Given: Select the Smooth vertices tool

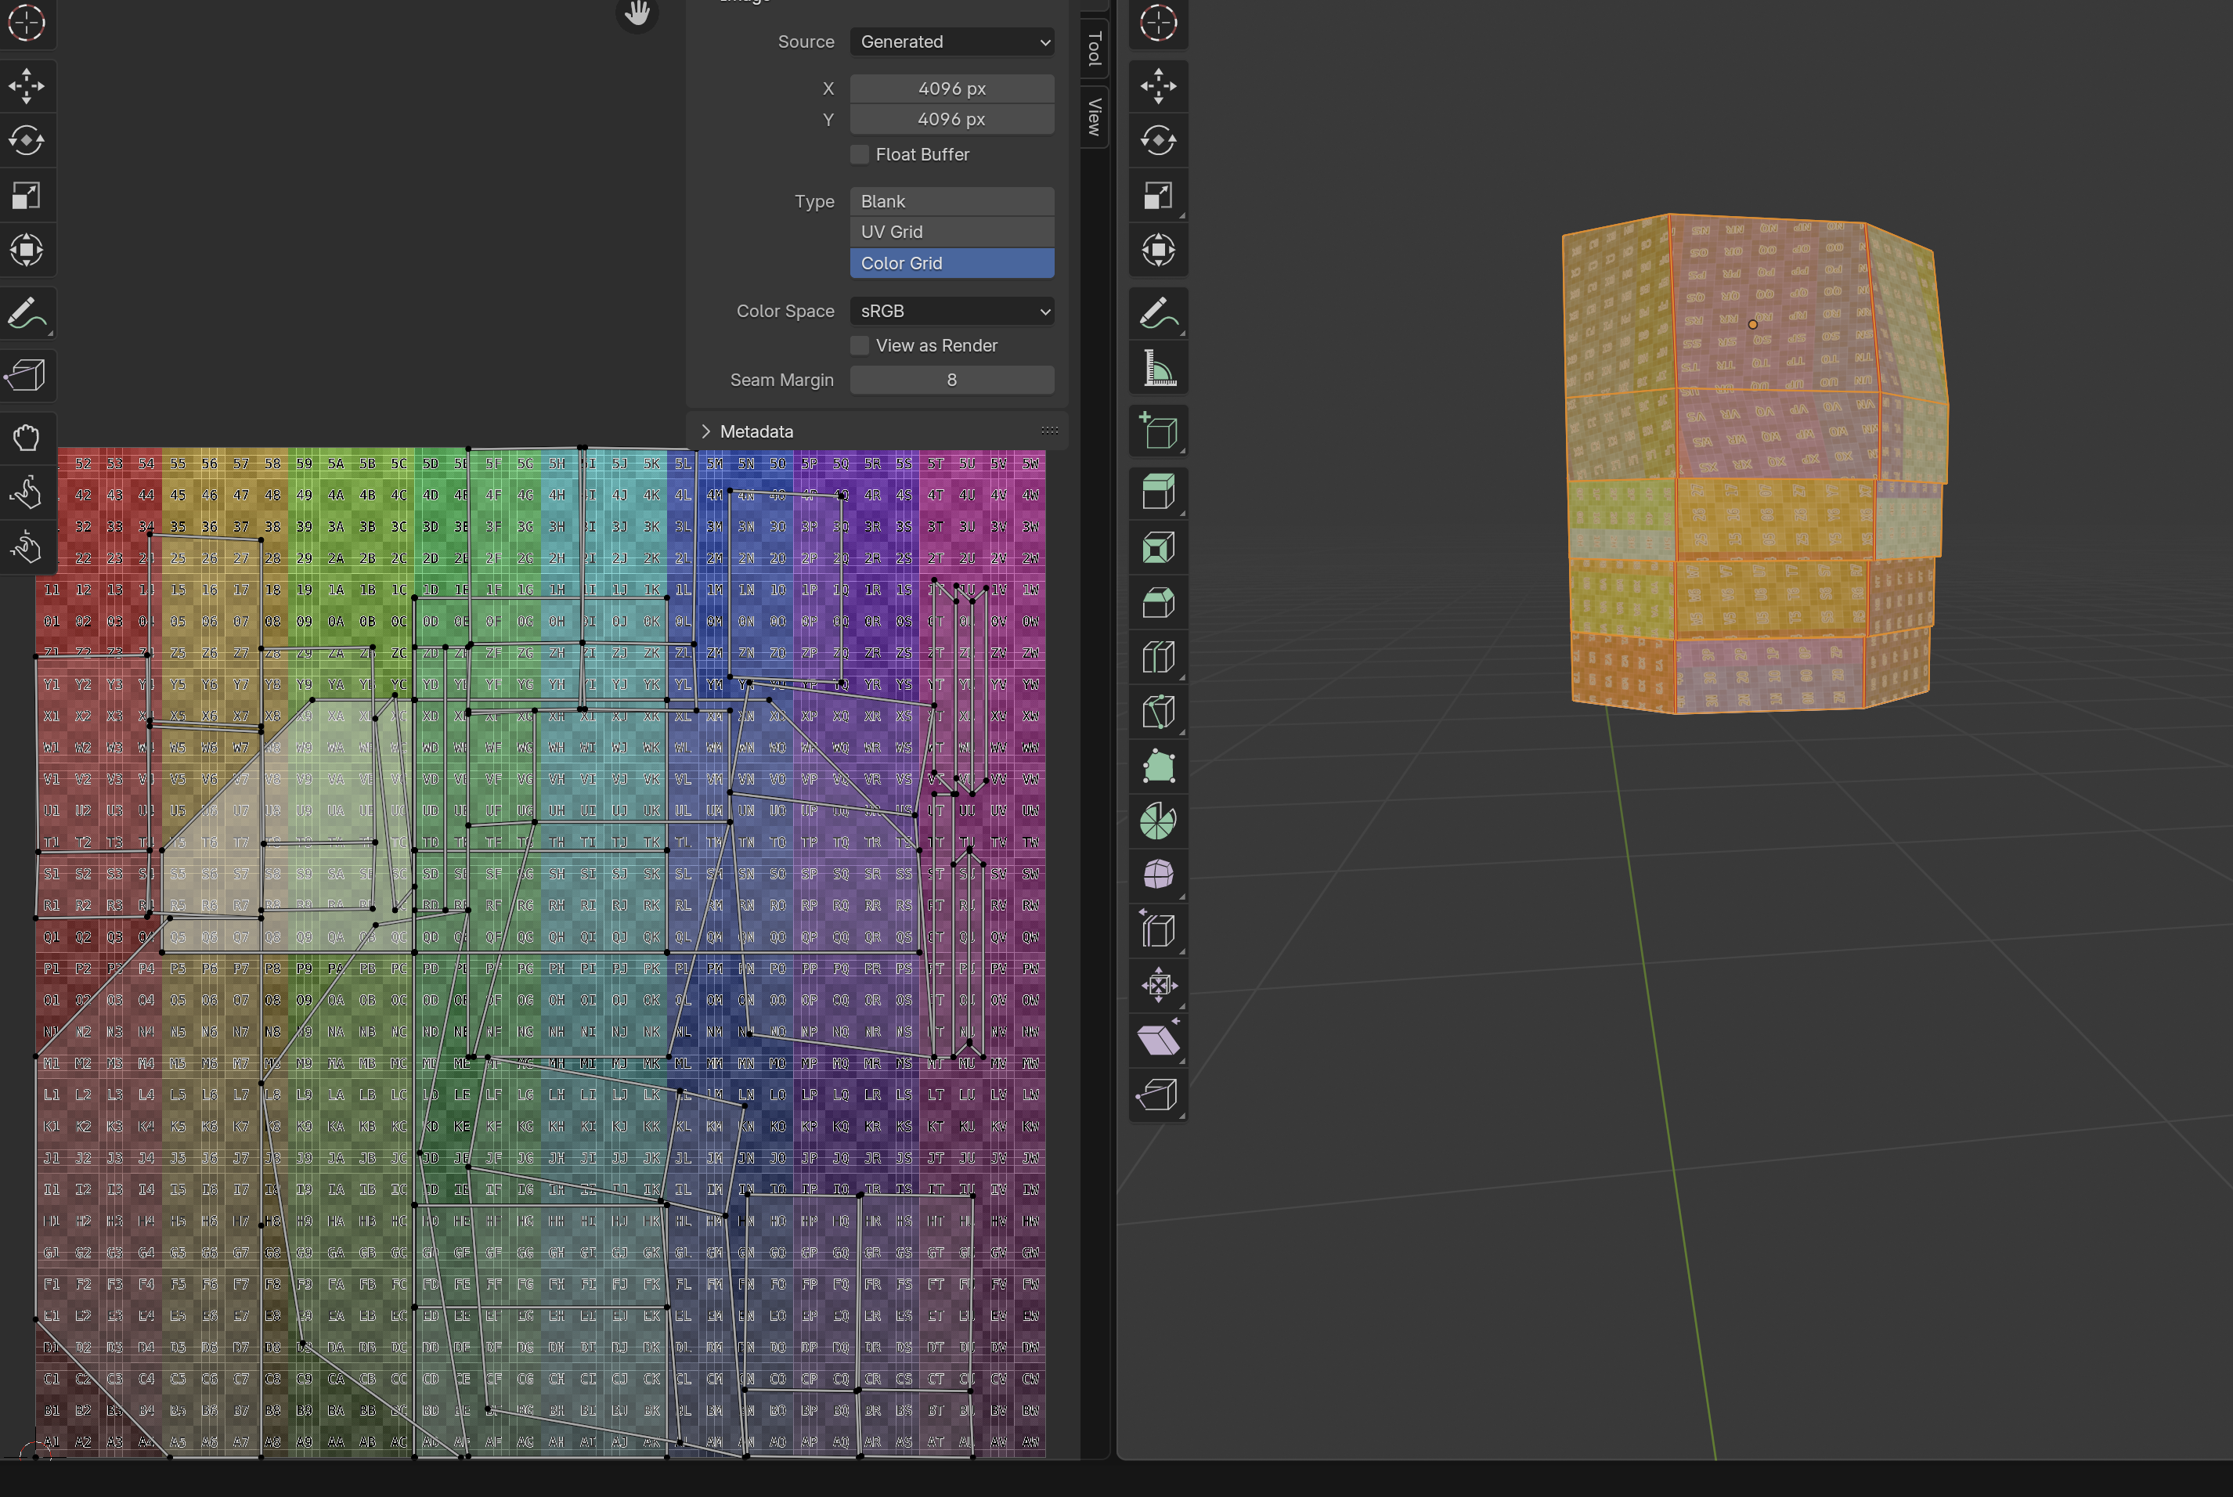Looking at the screenshot, I should click(1158, 875).
